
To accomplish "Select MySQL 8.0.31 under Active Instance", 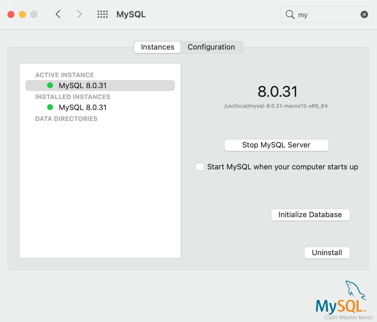I will coord(83,85).
